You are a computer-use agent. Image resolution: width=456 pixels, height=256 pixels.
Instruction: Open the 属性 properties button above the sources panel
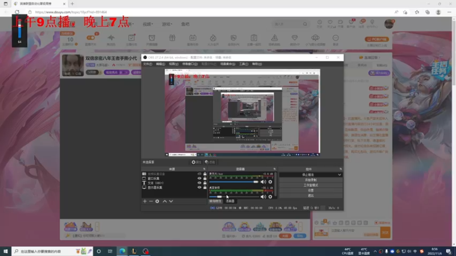196,162
